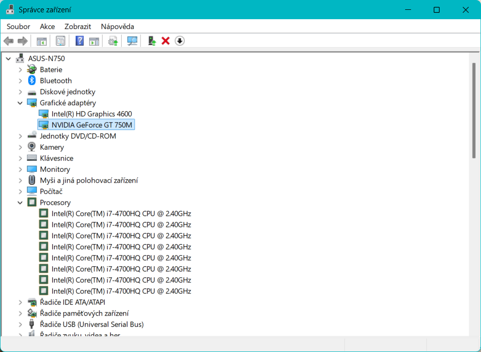481x352 pixels.
Task: Collapse the Procesory category
Action: (x=20, y=202)
